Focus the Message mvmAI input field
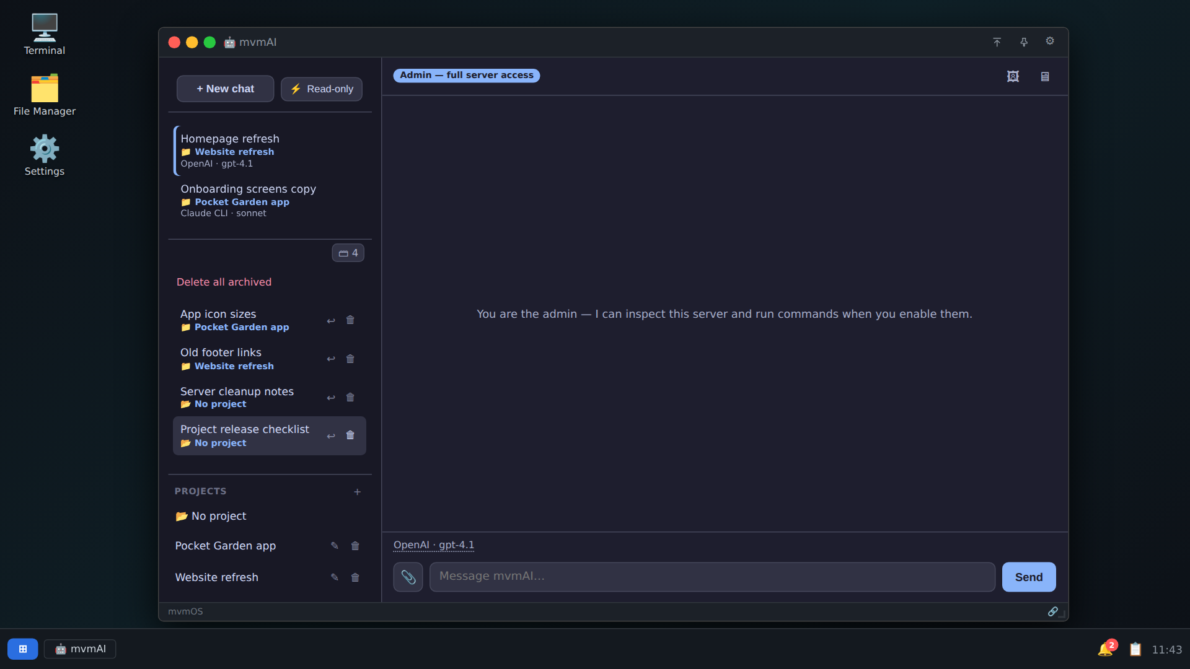The height and width of the screenshot is (669, 1190). click(712, 577)
